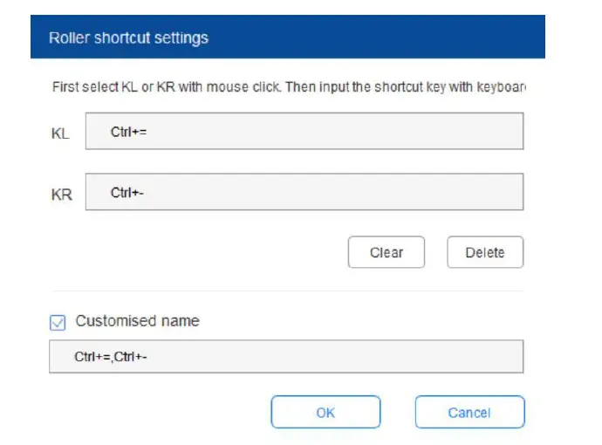The height and width of the screenshot is (445, 602).
Task: Click the separator line above Customised name
Action: 286,291
